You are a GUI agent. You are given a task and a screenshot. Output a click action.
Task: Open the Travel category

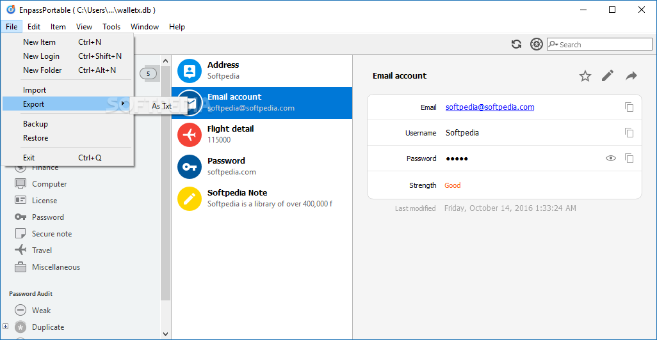coord(42,250)
